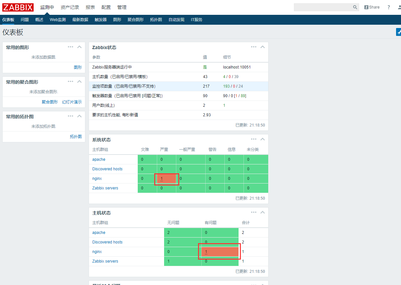The height and width of the screenshot is (285, 401).
Task: Go to the 概述 submenu tab
Action: tap(39, 20)
